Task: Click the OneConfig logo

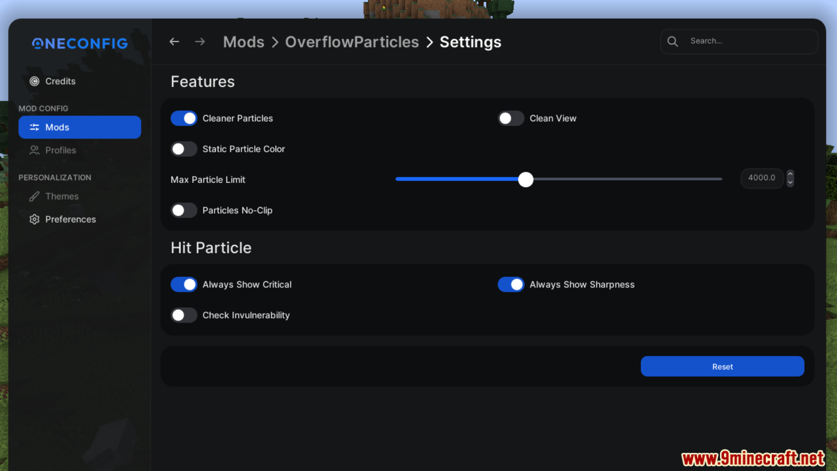Action: click(x=80, y=43)
